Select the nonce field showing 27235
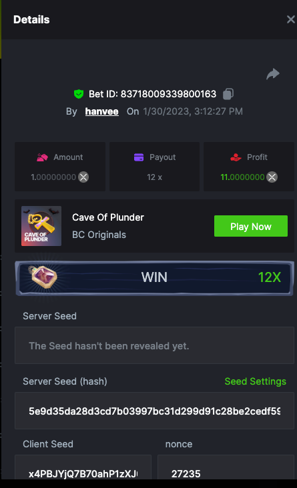The width and height of the screenshot is (297, 488). [226, 467]
